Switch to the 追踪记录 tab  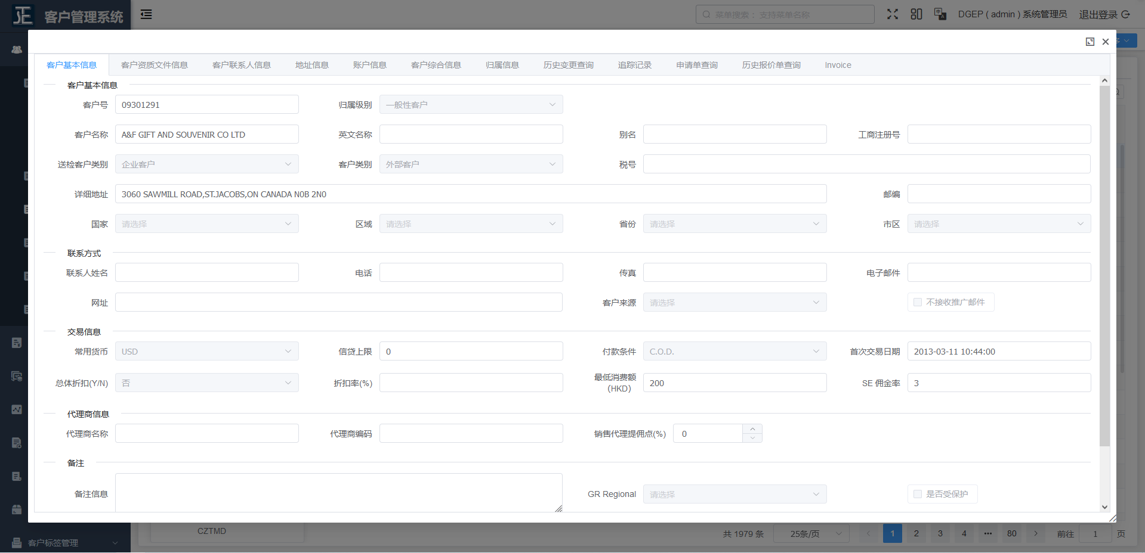click(x=635, y=65)
